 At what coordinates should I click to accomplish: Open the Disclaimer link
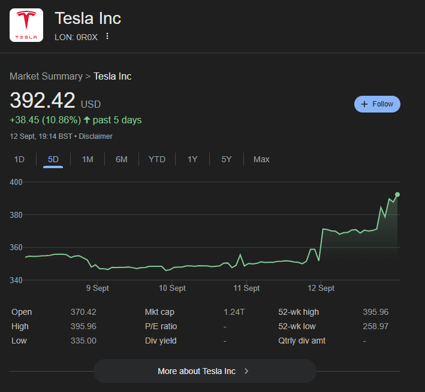click(x=95, y=136)
